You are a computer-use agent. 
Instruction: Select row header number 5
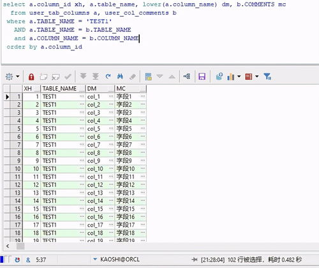point(16,129)
